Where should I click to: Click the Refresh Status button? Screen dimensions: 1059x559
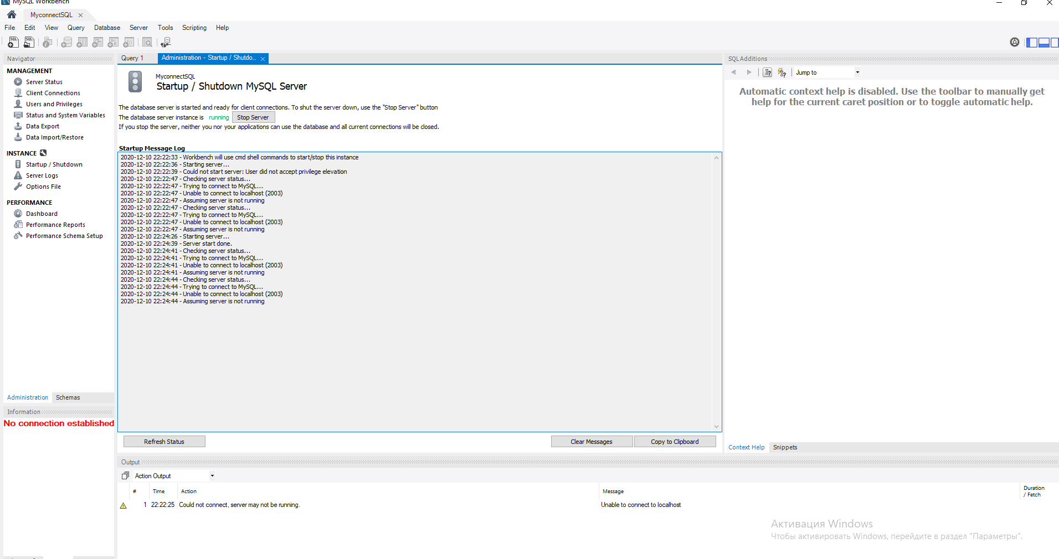click(x=164, y=442)
